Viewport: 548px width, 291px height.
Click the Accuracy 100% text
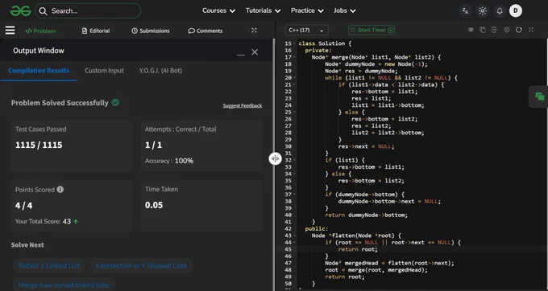[169, 161]
